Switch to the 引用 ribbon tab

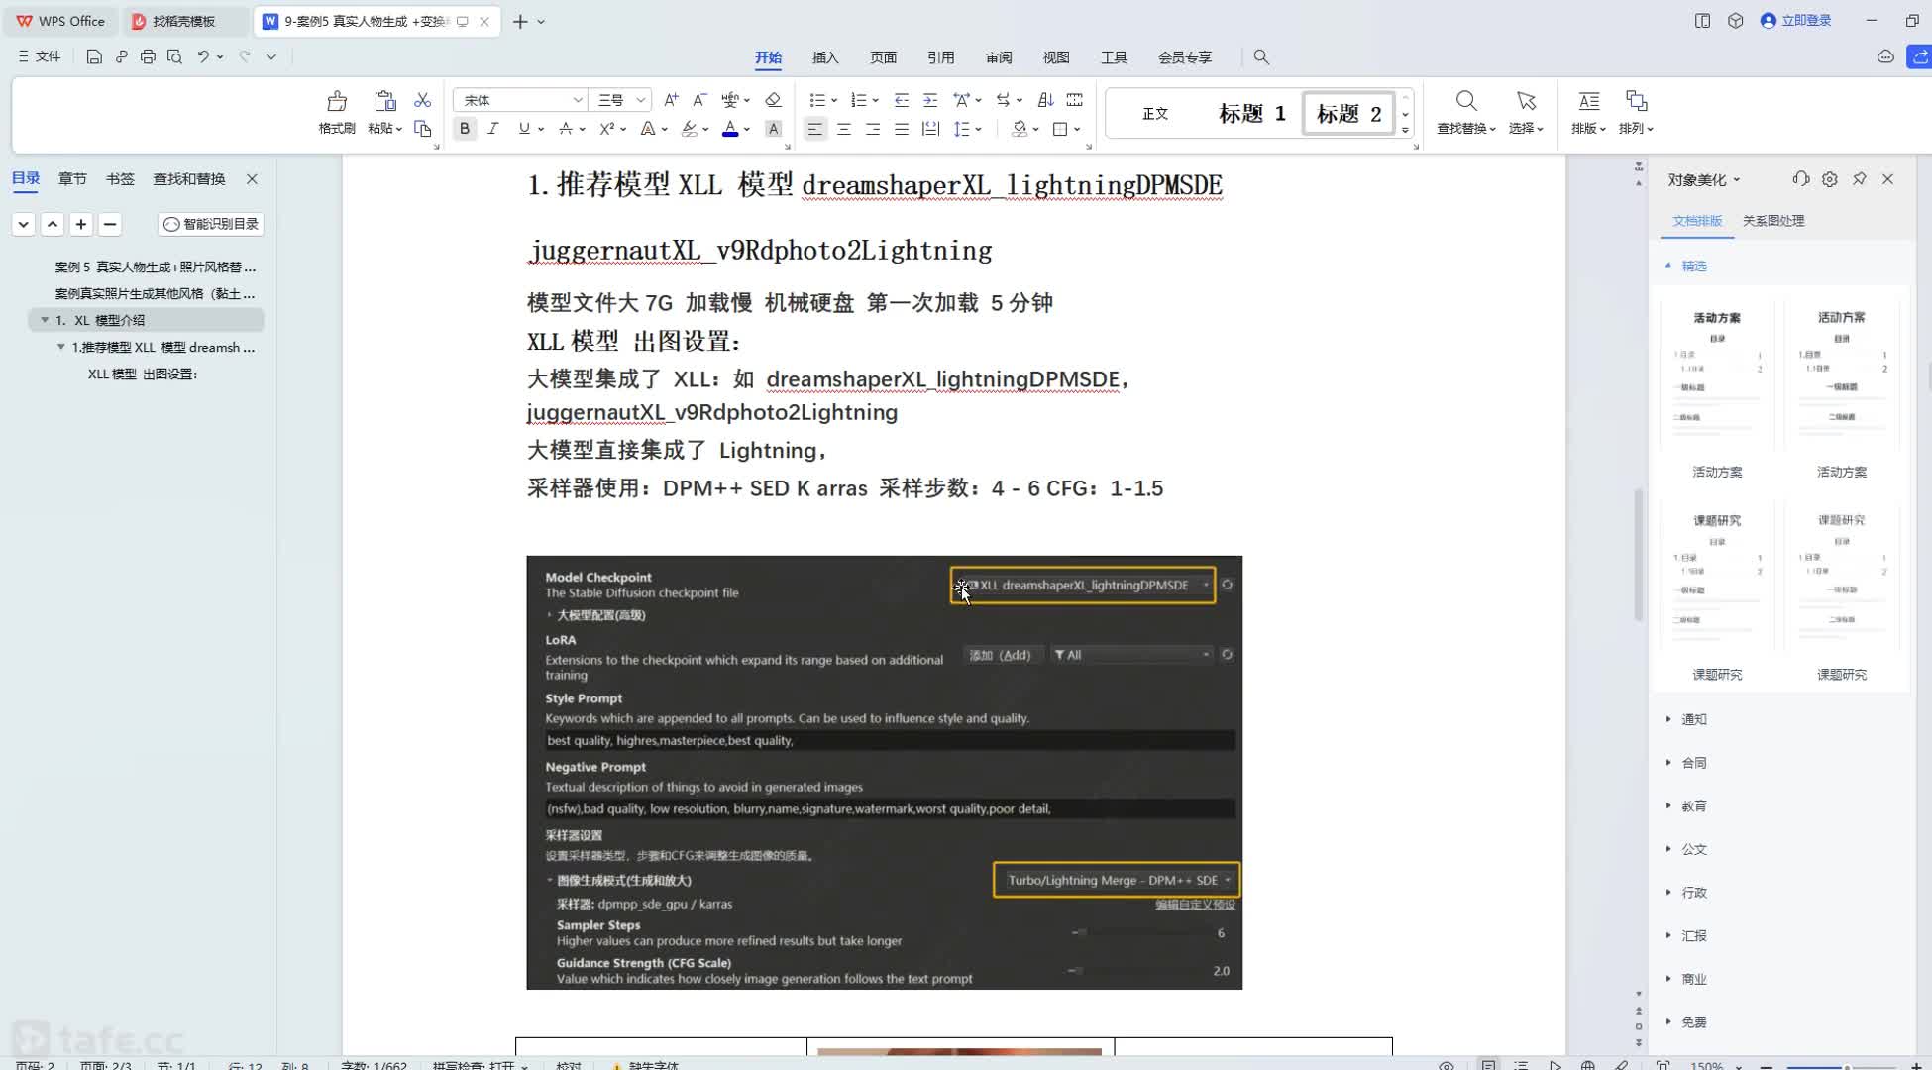[940, 57]
